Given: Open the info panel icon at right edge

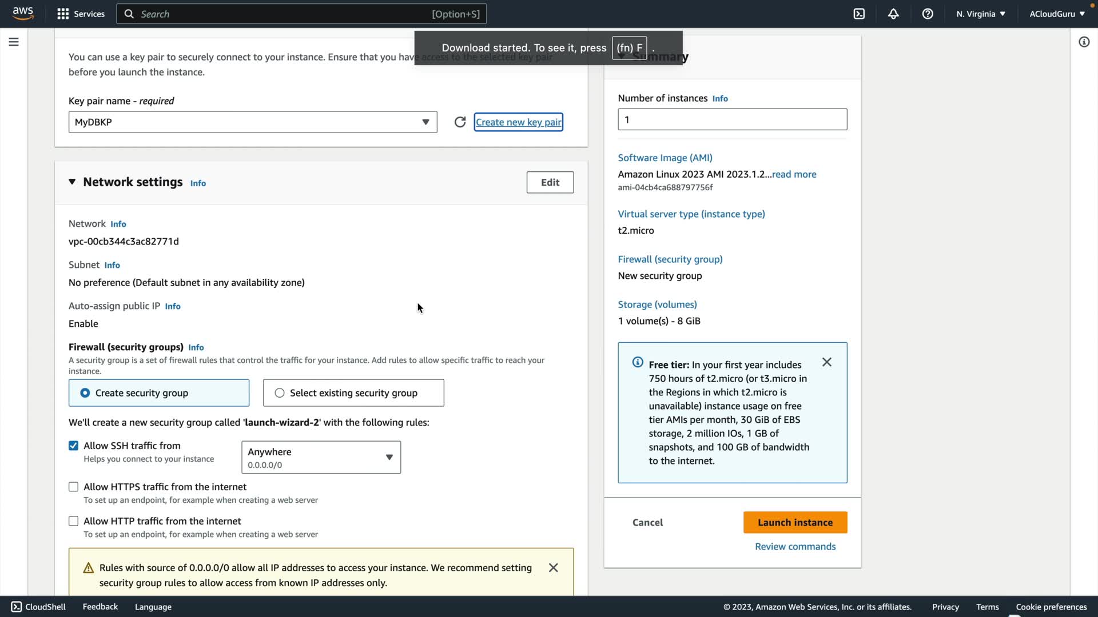Looking at the screenshot, I should pyautogui.click(x=1084, y=42).
